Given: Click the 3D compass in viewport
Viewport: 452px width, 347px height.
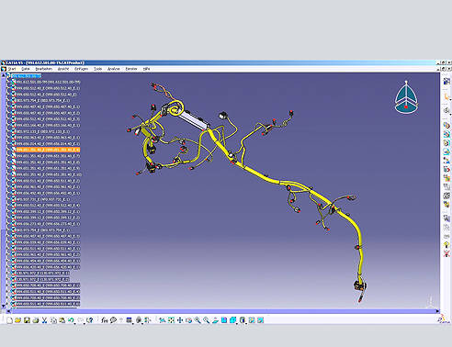Looking at the screenshot, I should pyautogui.click(x=406, y=97).
